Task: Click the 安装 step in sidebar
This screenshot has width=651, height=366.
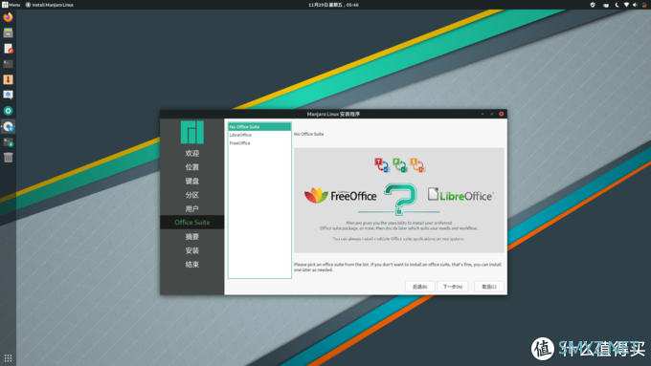Action: coord(191,250)
